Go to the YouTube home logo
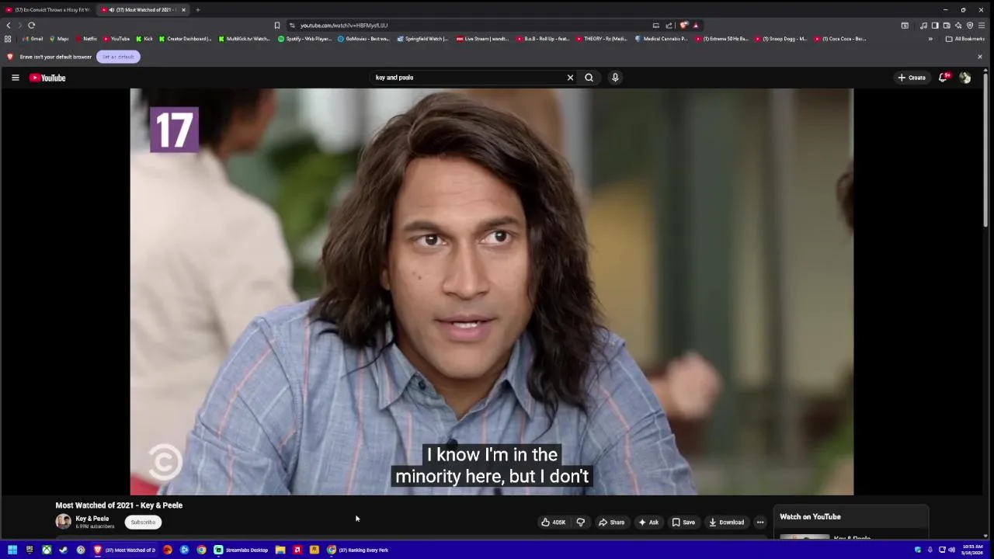This screenshot has width=994, height=559. 47,78
